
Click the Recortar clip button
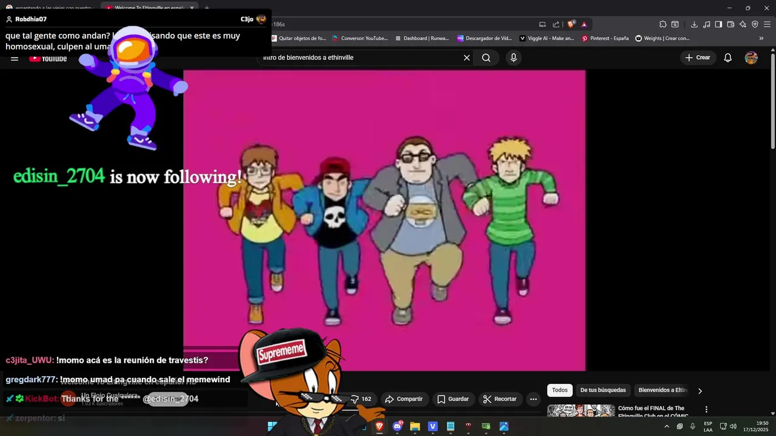pyautogui.click(x=500, y=399)
